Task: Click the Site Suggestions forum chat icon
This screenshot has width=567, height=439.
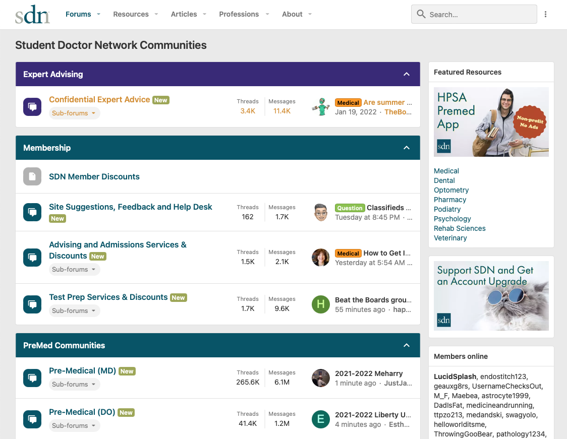Action: [x=32, y=212]
